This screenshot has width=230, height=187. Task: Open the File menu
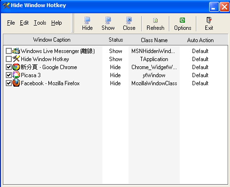pos(11,23)
